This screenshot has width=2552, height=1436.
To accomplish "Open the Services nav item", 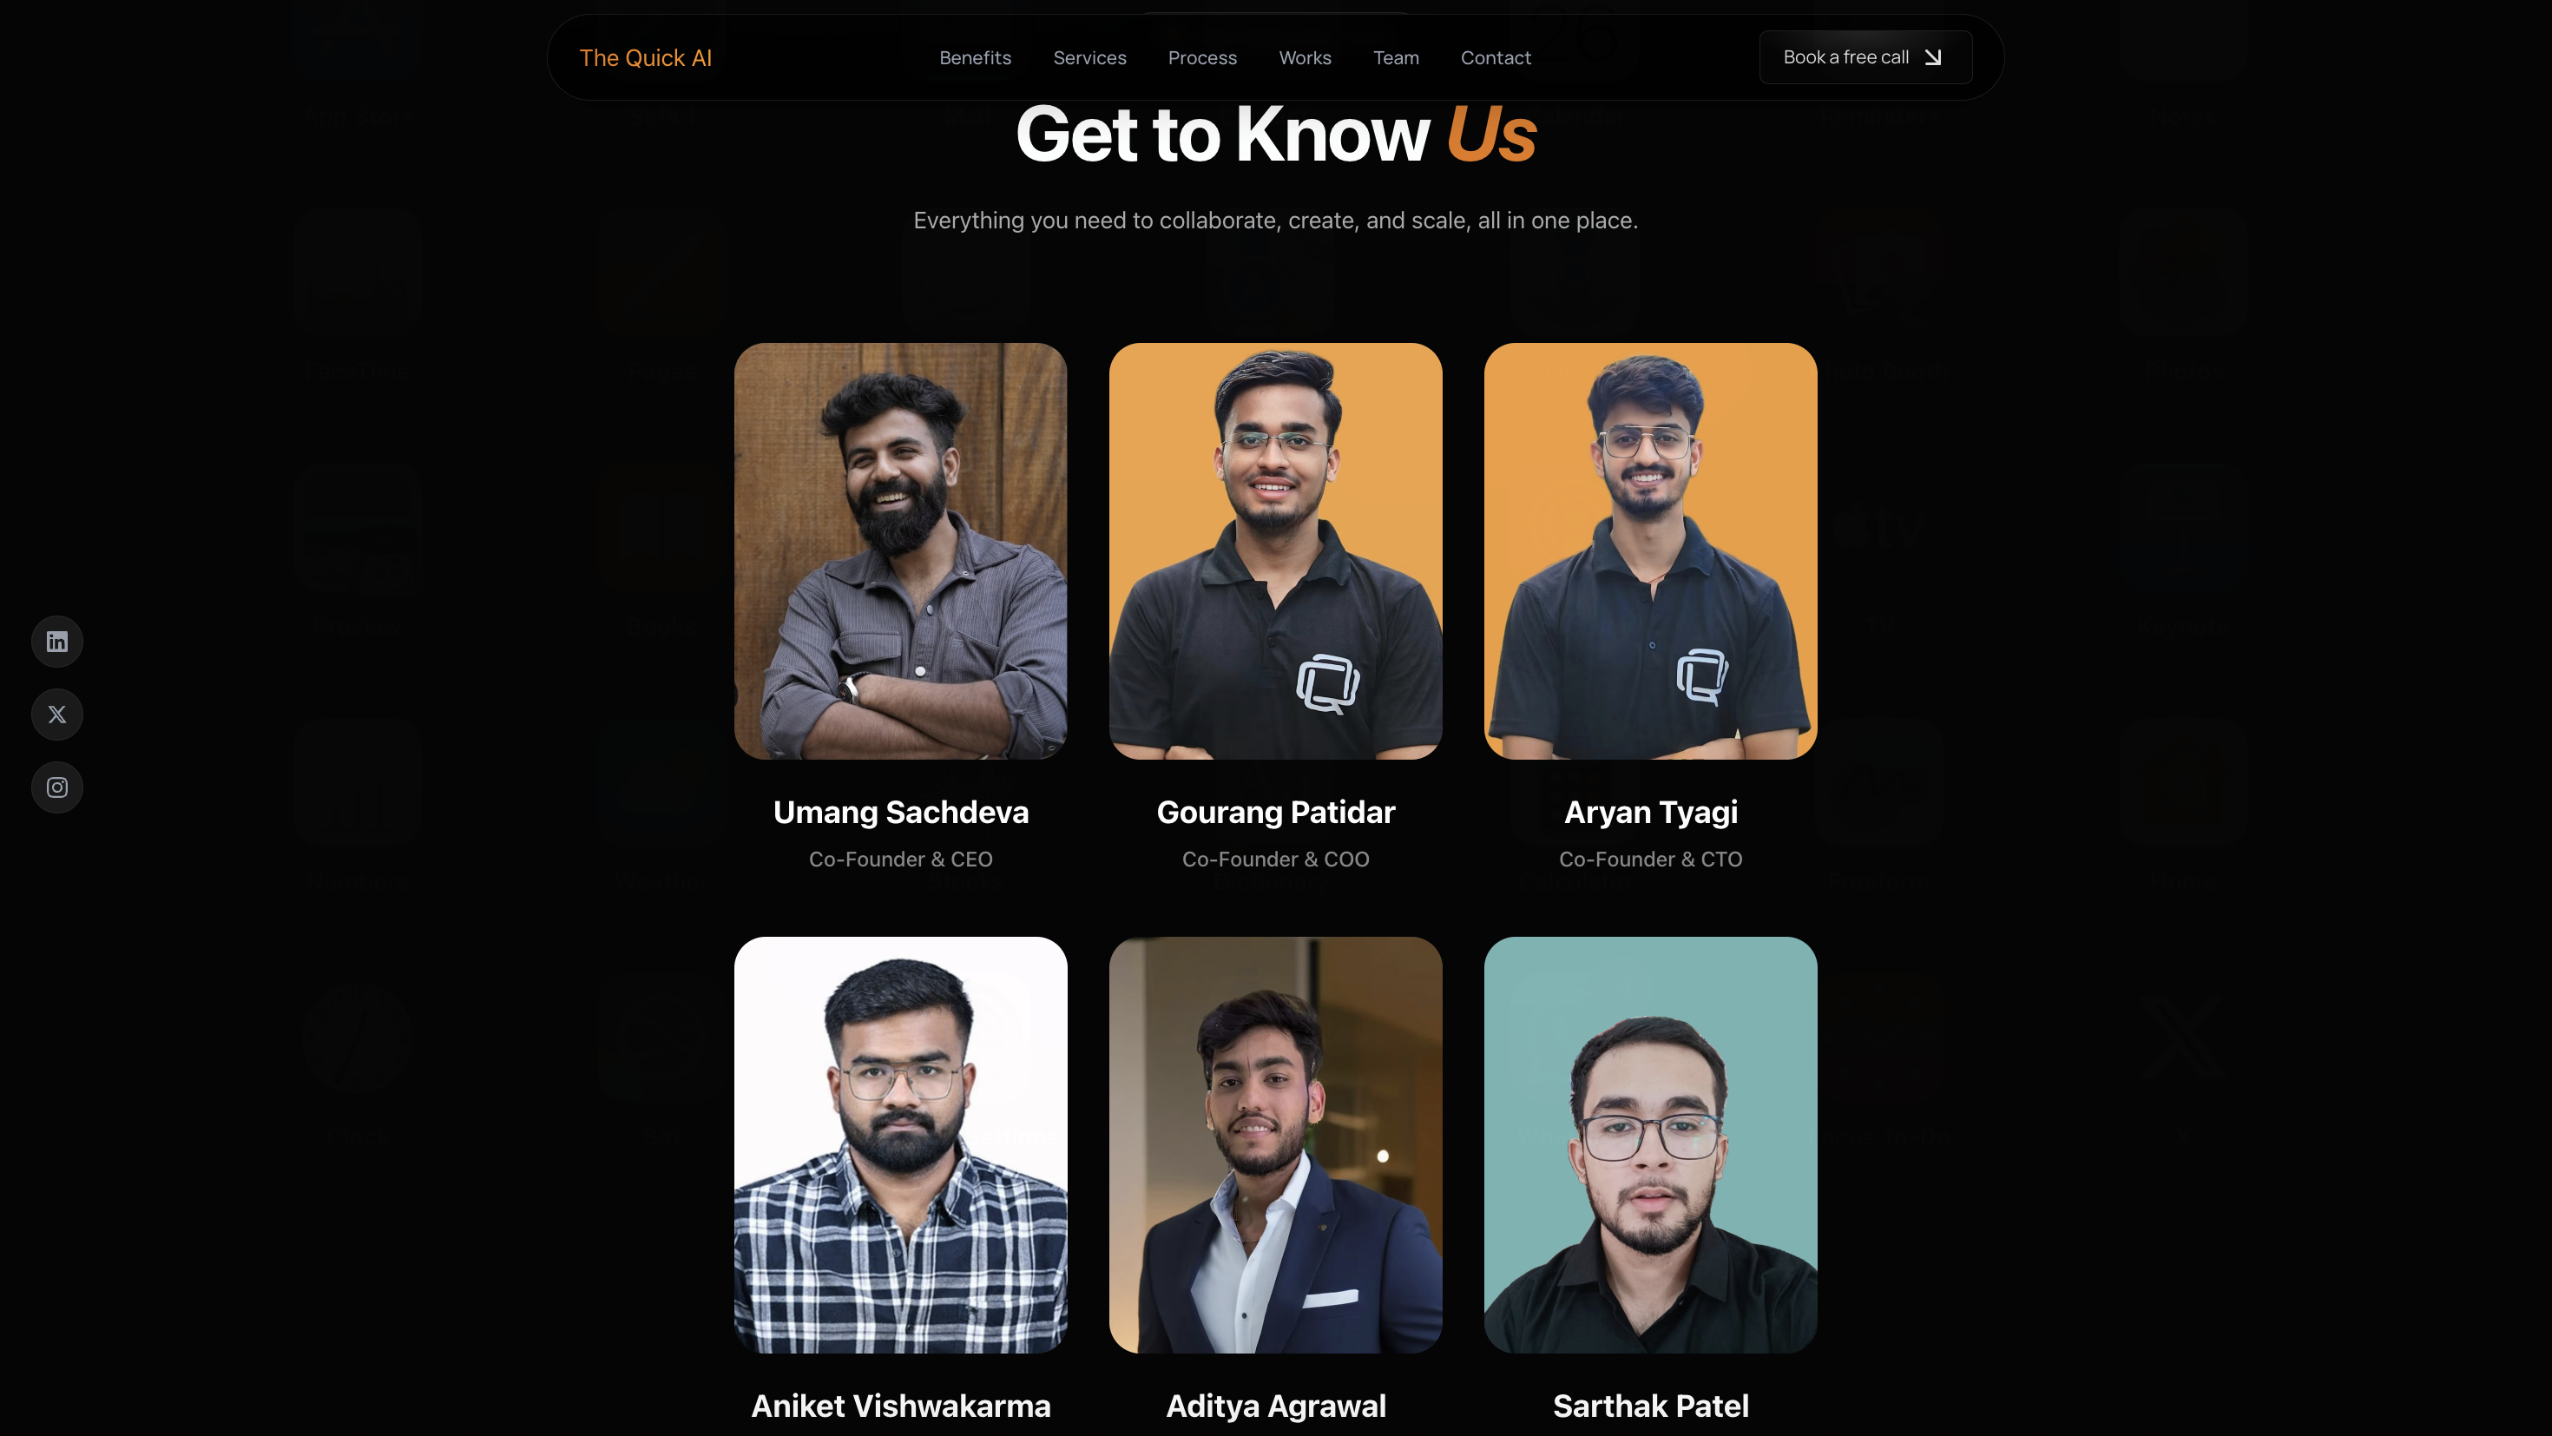I will 1089,57.
